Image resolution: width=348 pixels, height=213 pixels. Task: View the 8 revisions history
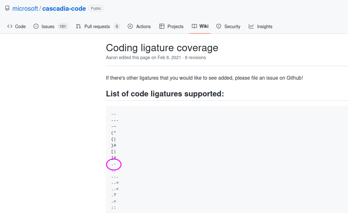pyautogui.click(x=195, y=57)
